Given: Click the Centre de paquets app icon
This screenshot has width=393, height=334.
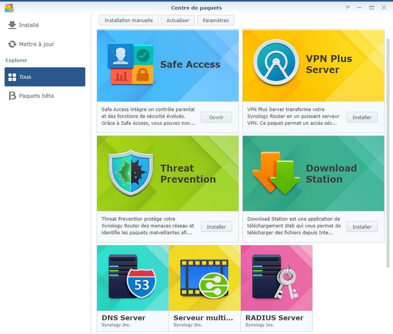Looking at the screenshot, I should point(9,8).
